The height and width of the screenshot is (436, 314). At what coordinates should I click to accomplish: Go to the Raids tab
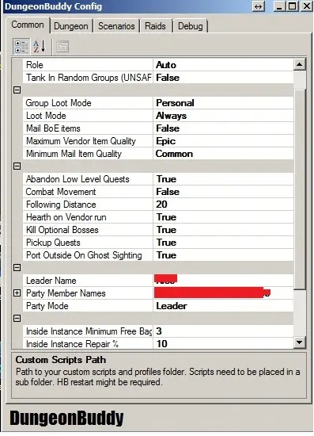pyautogui.click(x=155, y=26)
